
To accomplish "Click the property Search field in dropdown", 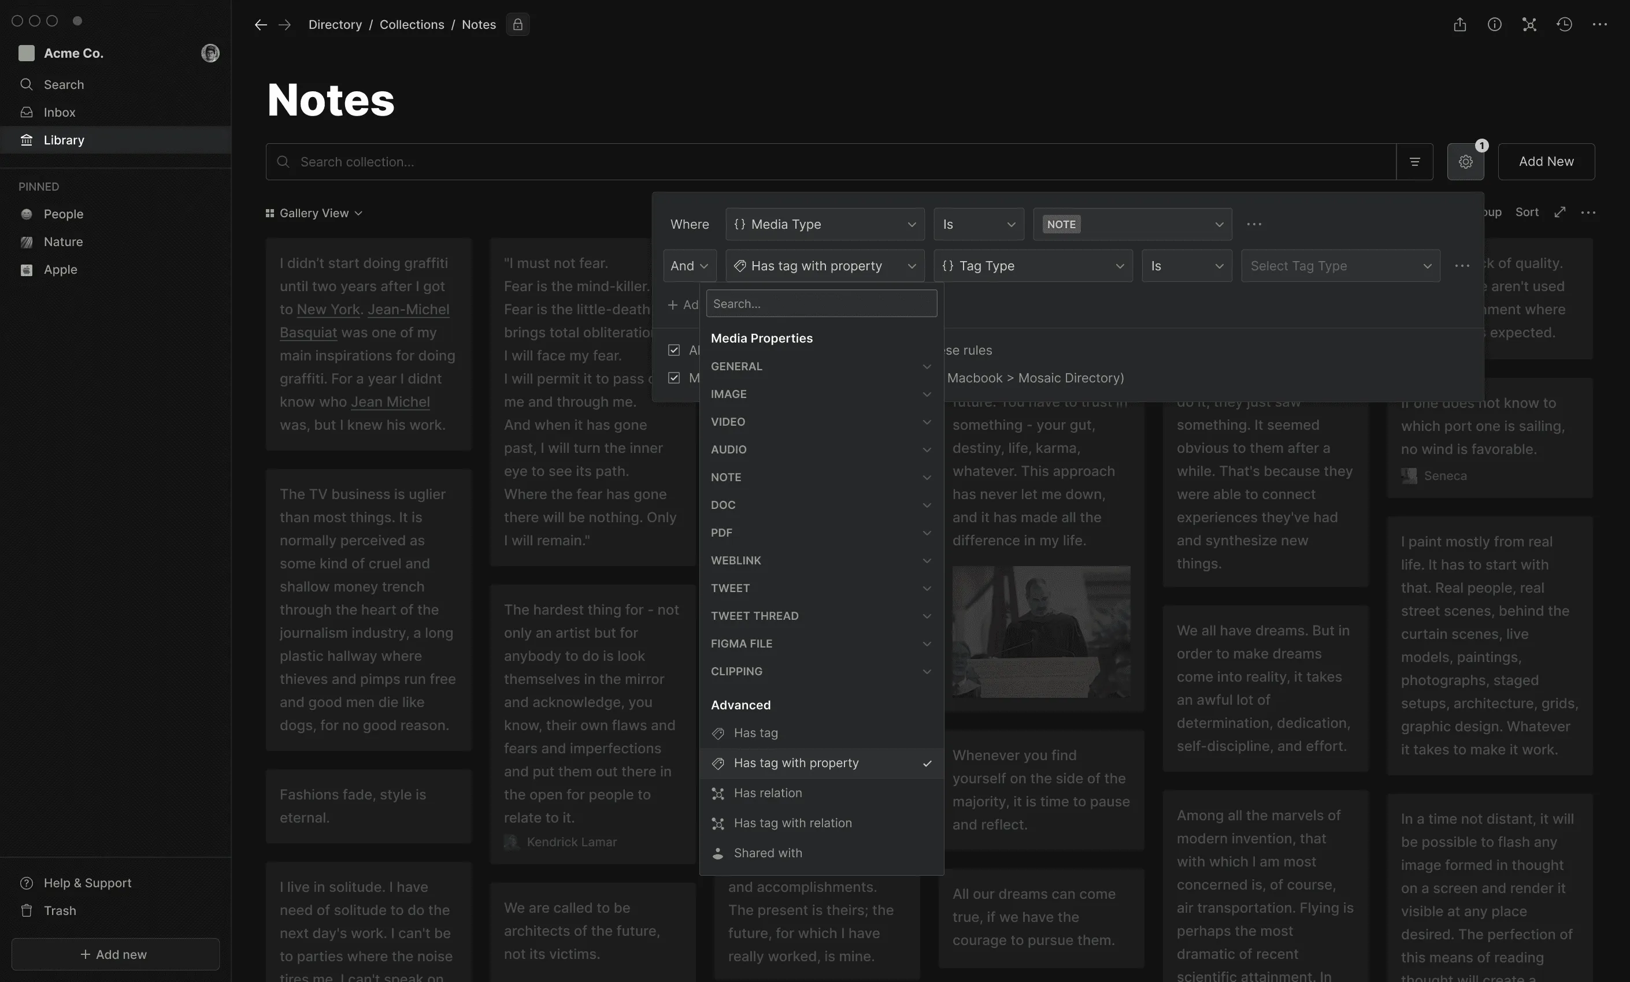I will coord(821,304).
